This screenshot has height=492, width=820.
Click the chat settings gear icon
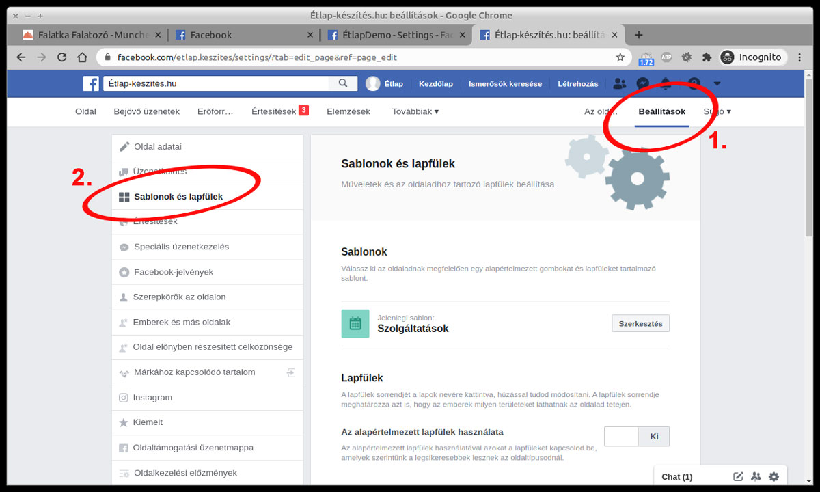pyautogui.click(x=774, y=476)
